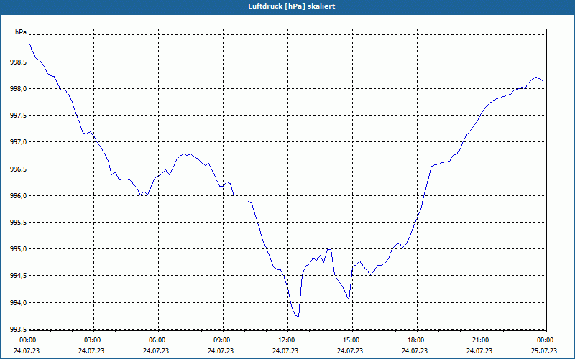Click the 24.07.23 date under 12:00
This screenshot has height=359, width=575.
click(285, 351)
